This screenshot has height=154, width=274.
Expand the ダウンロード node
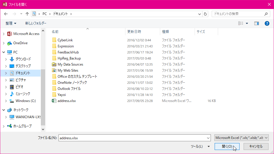tap(6, 59)
